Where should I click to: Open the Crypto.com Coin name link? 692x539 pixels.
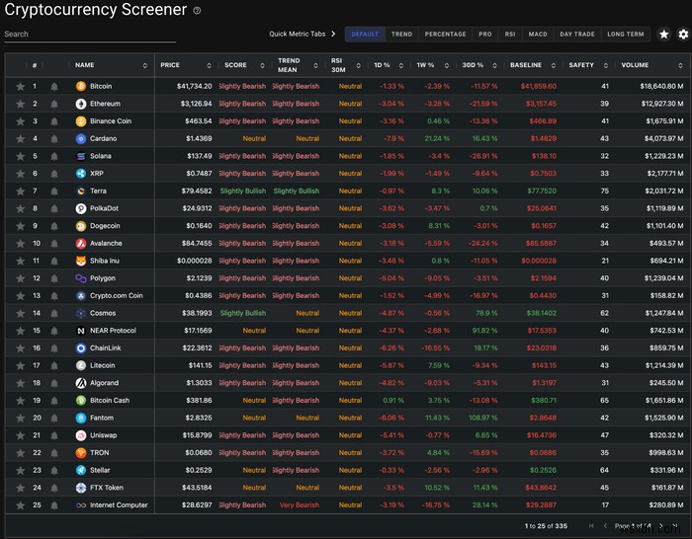pos(116,296)
